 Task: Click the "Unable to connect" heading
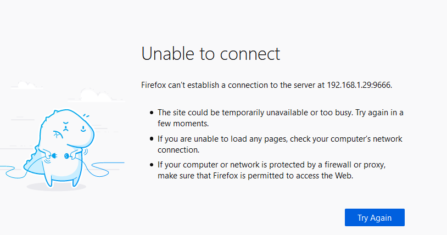point(211,53)
